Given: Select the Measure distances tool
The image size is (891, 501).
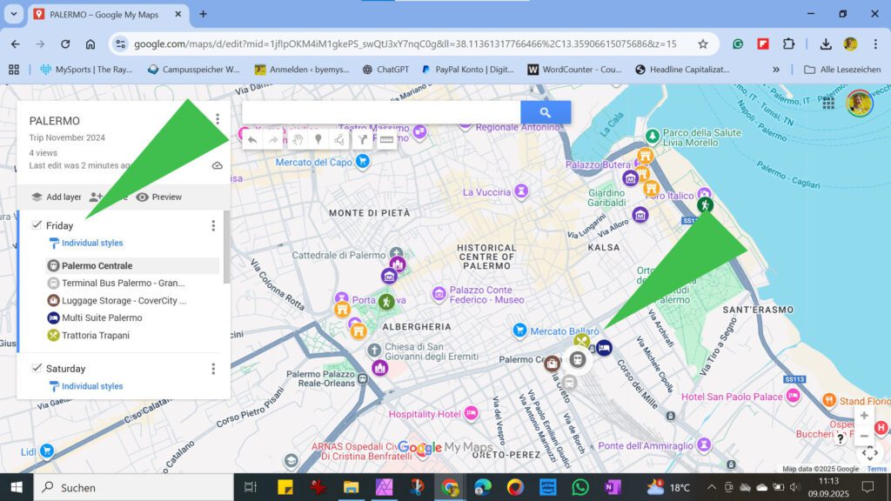Looking at the screenshot, I should [x=386, y=140].
